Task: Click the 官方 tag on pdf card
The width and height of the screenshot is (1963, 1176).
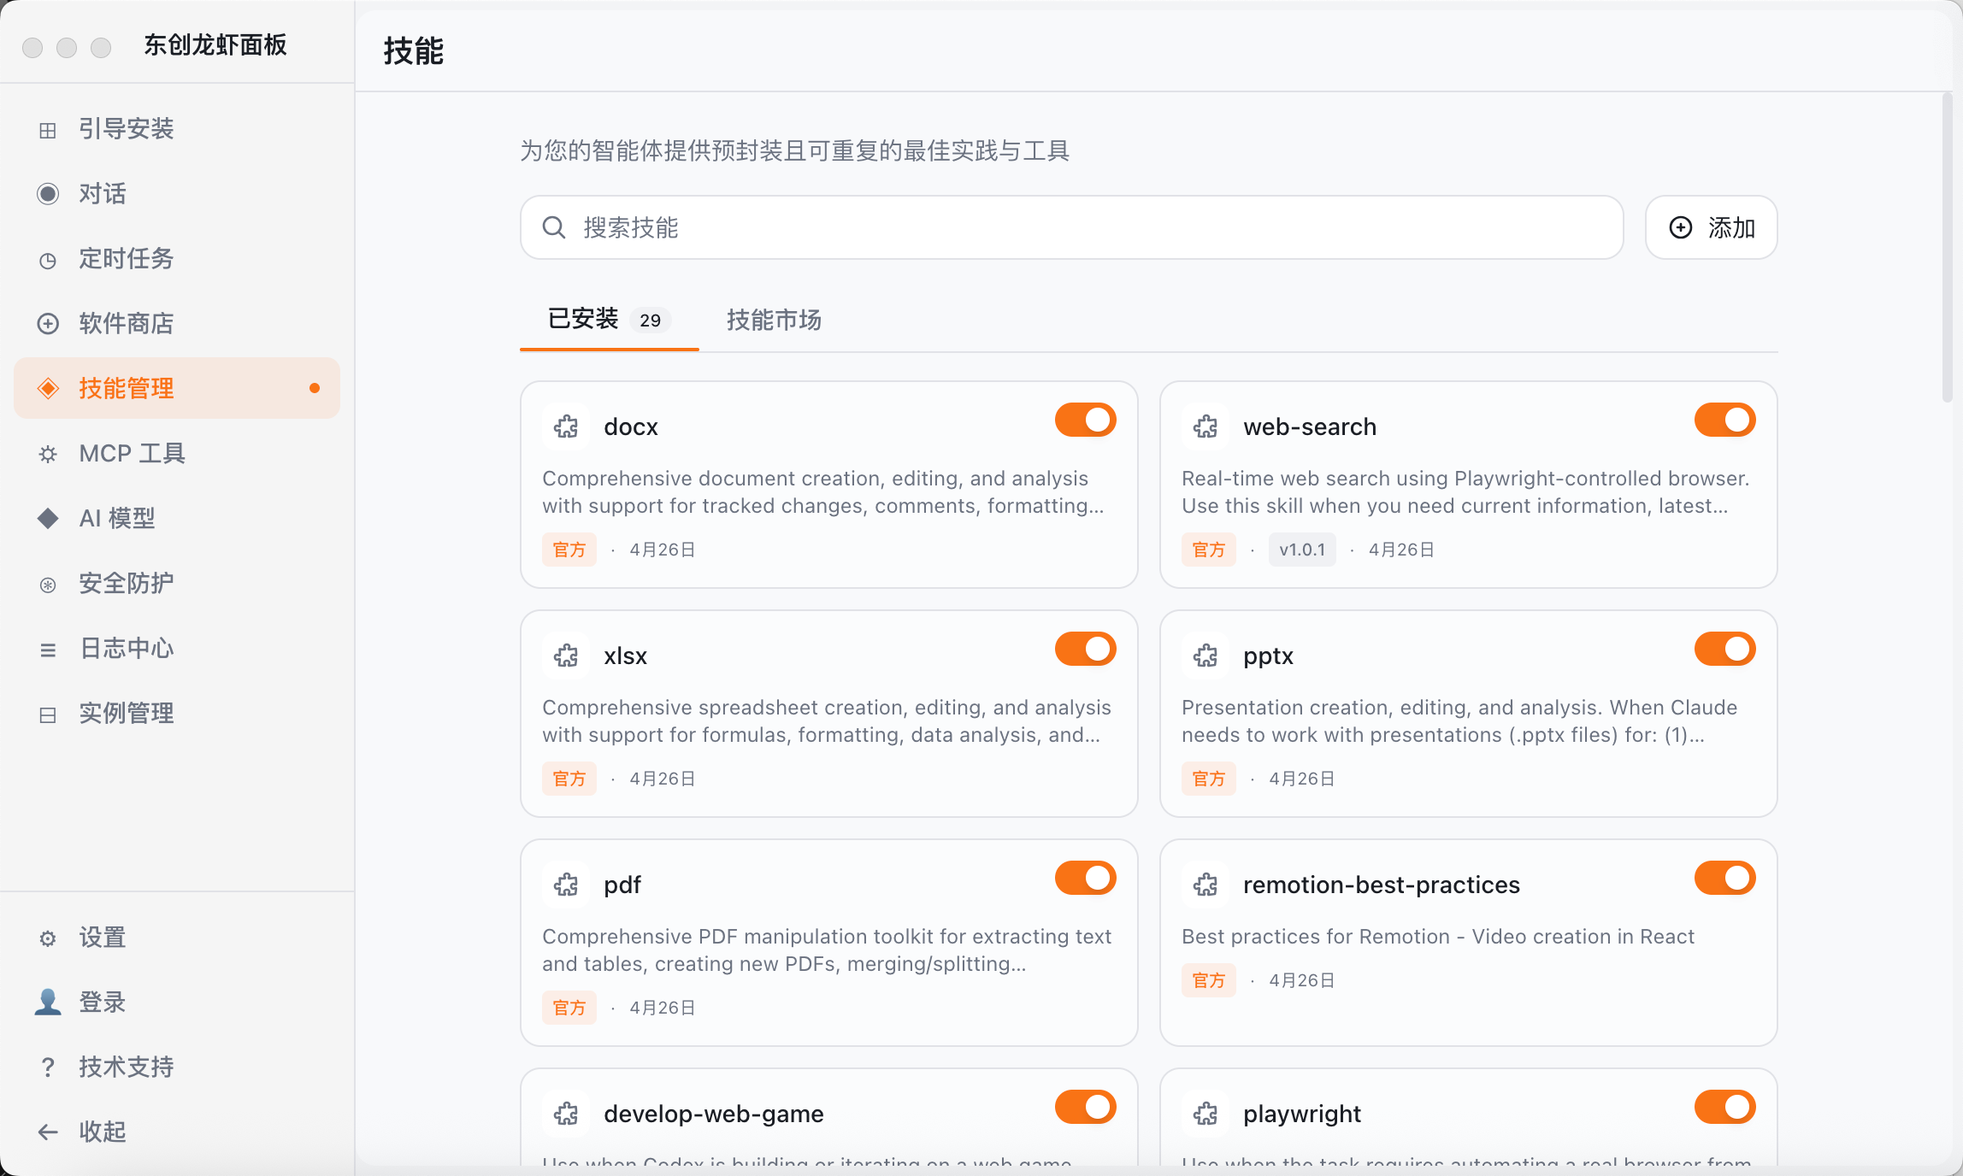Action: (x=569, y=1008)
